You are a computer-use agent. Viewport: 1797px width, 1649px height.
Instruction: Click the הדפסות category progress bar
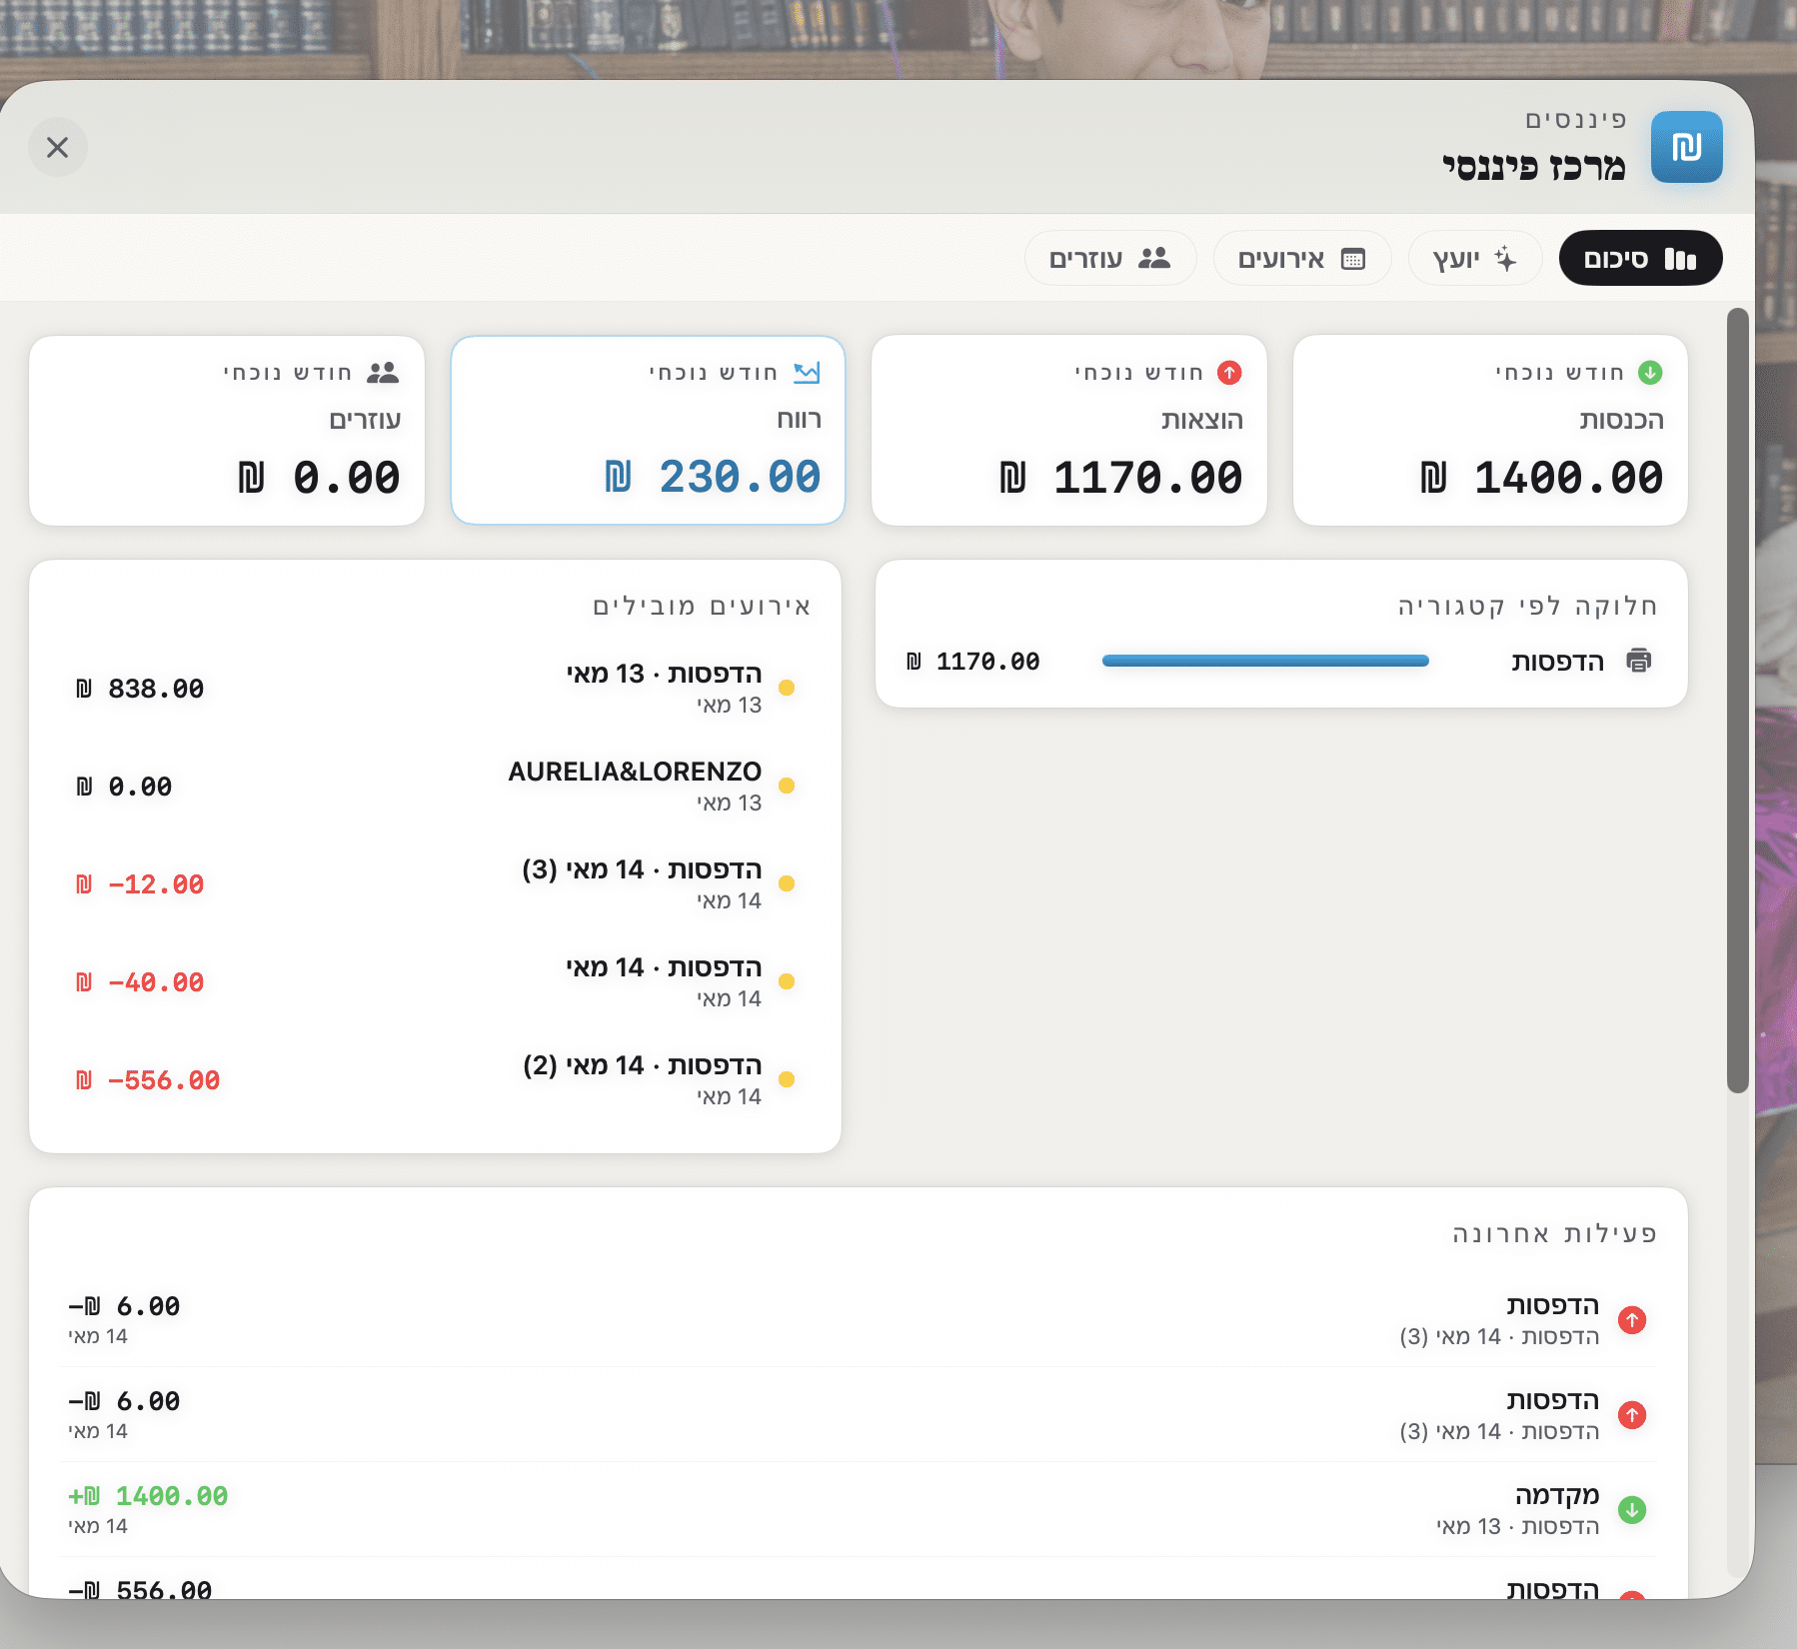click(1265, 661)
